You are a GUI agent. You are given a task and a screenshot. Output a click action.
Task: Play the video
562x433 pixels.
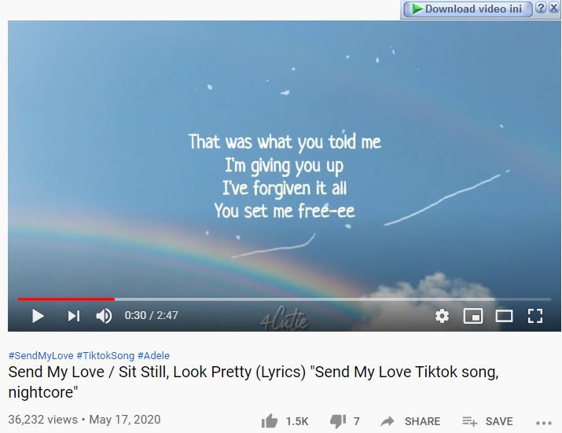click(x=38, y=316)
